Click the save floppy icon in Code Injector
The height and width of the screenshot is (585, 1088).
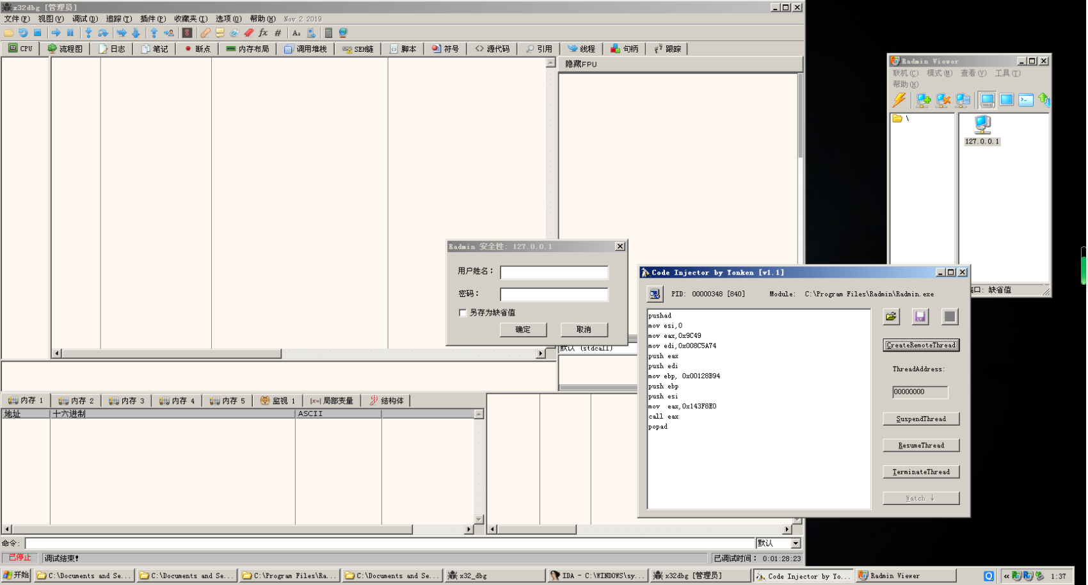pos(920,316)
